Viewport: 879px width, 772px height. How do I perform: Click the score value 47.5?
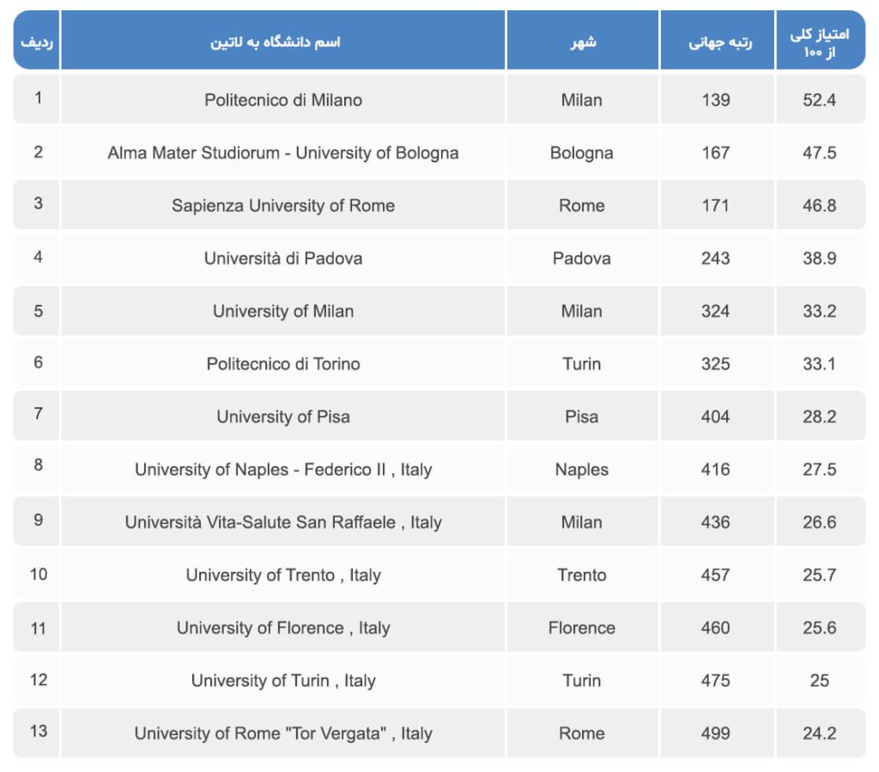(819, 153)
